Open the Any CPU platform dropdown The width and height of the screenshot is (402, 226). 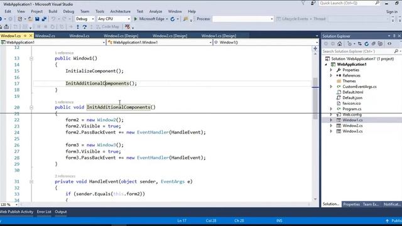pos(129,19)
